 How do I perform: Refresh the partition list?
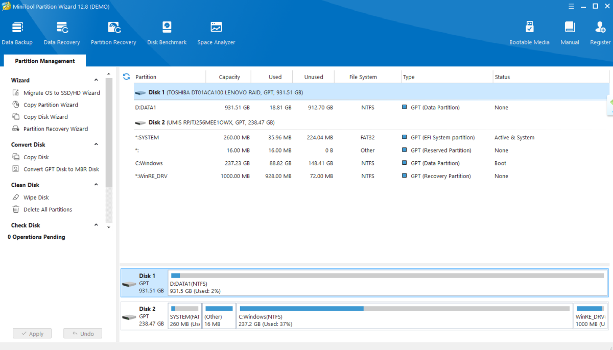click(127, 77)
